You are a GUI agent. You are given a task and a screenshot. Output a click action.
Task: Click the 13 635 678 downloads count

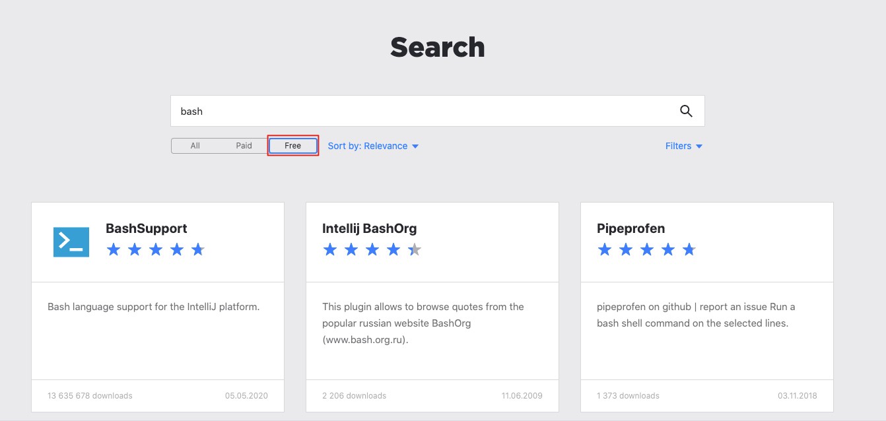pyautogui.click(x=90, y=396)
